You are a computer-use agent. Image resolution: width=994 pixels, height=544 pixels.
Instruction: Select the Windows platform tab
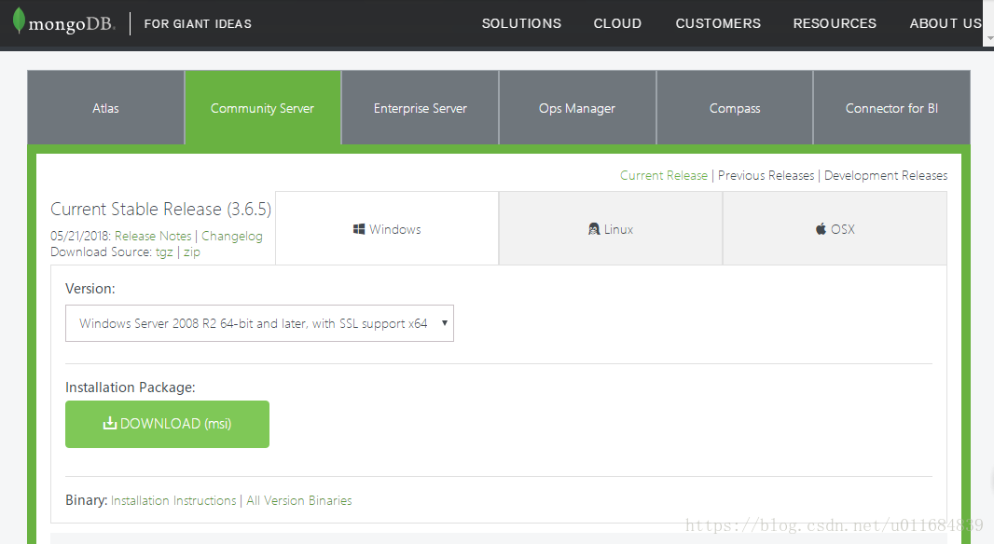pos(387,228)
